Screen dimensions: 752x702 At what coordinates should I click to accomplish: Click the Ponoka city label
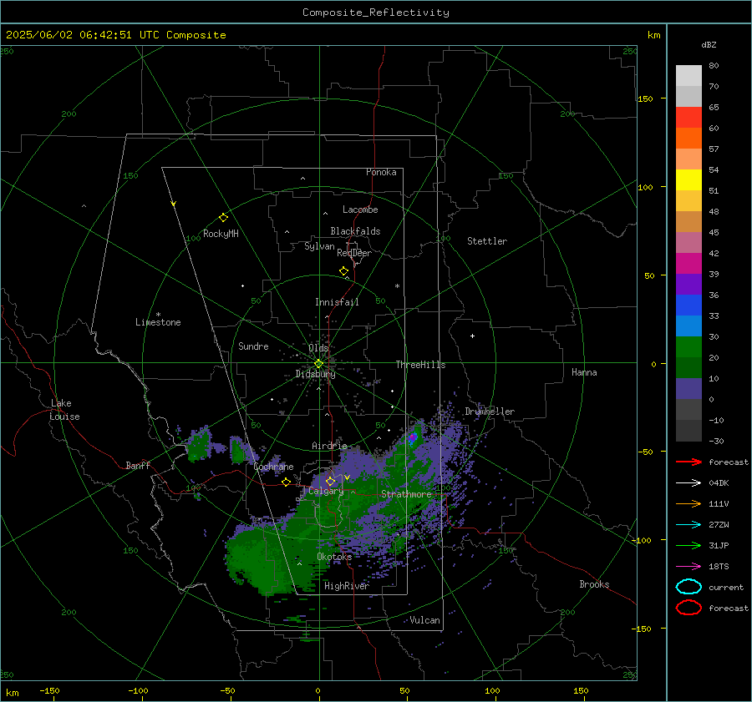pos(381,172)
